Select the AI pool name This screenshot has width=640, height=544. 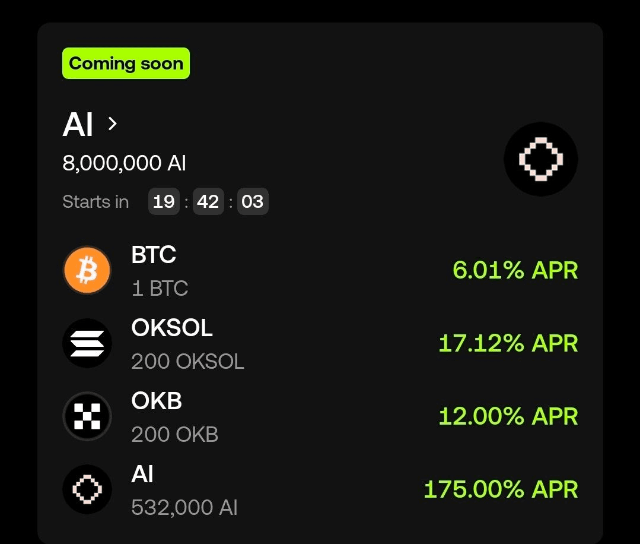142,474
